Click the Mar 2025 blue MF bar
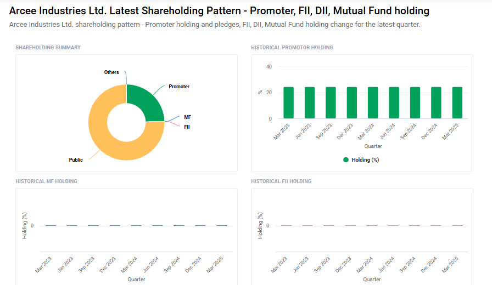 222,225
